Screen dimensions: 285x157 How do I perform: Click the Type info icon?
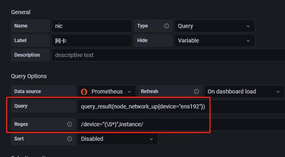166,26
